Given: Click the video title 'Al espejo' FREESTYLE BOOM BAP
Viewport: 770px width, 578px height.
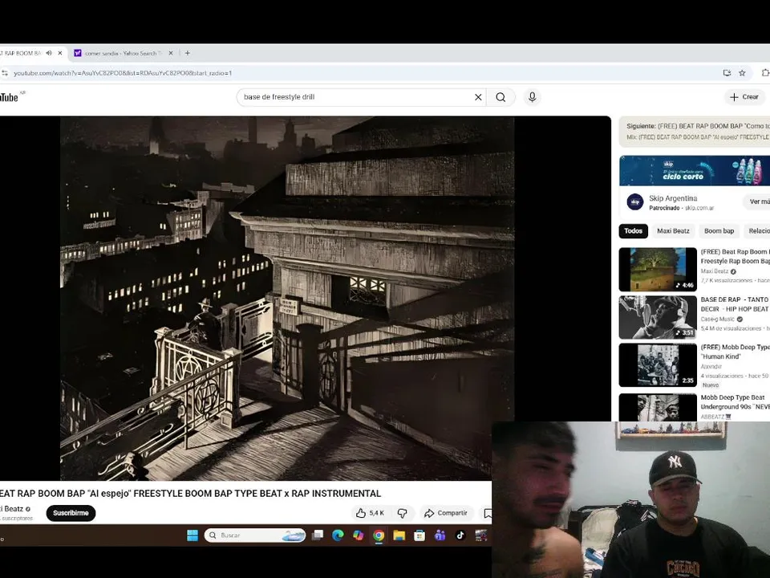Looking at the screenshot, I should point(191,494).
